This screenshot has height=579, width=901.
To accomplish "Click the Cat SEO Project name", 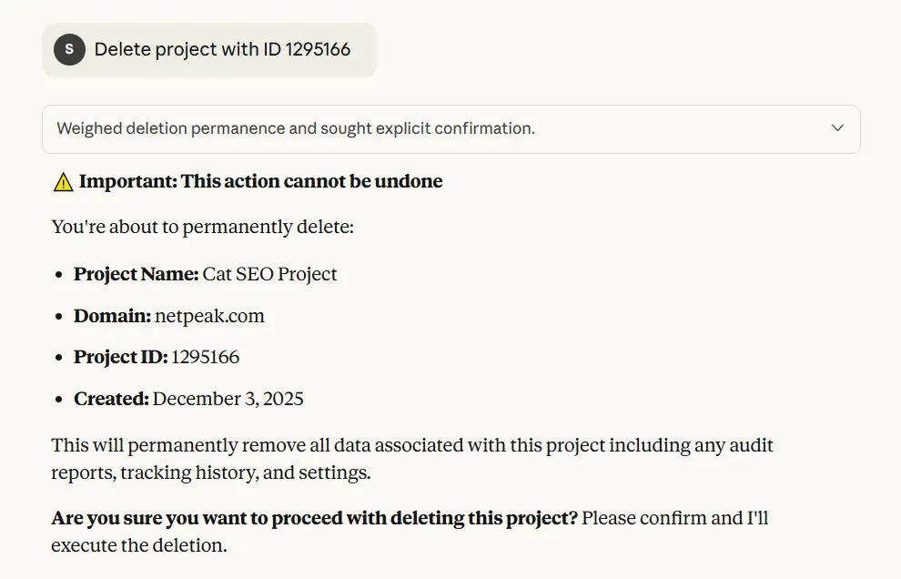I will click(268, 273).
